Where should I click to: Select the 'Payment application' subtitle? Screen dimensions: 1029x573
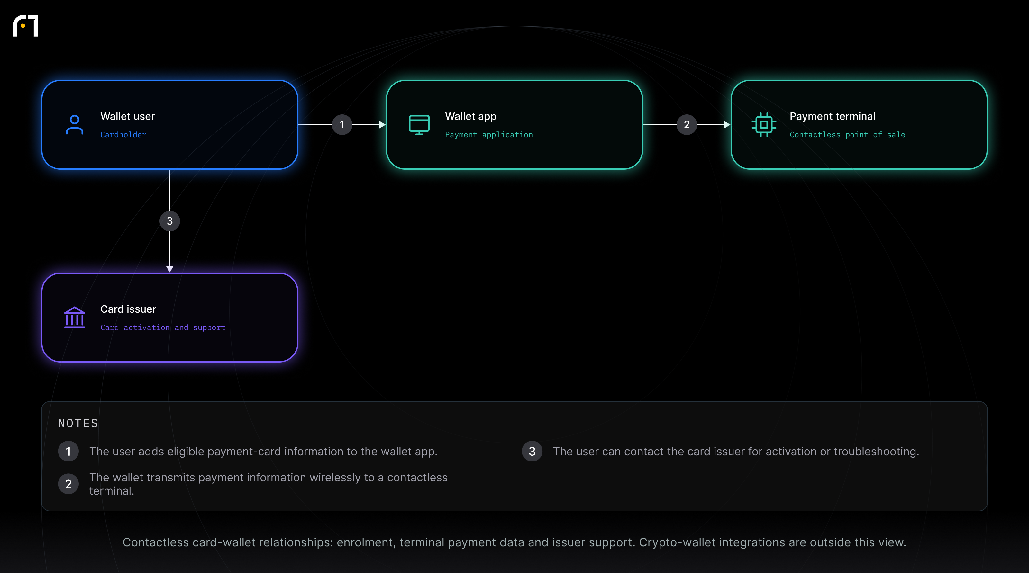coord(489,135)
